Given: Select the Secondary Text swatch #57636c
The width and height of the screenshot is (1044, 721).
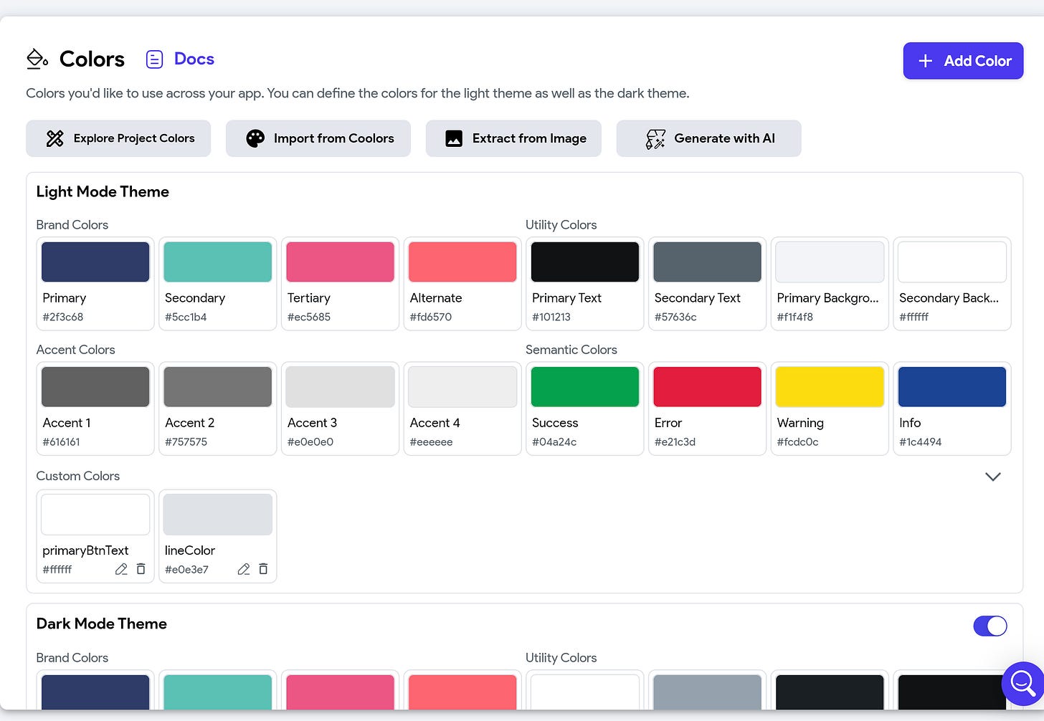Looking at the screenshot, I should coord(708,262).
